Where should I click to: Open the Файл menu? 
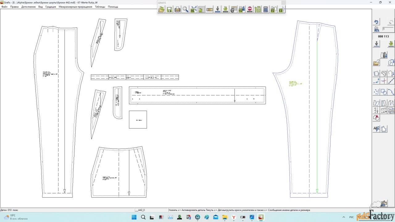click(x=4, y=7)
